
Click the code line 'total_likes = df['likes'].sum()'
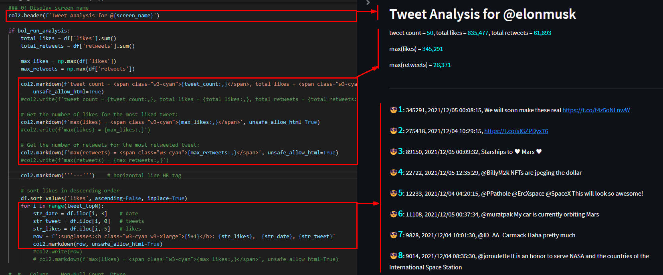[x=69, y=38]
